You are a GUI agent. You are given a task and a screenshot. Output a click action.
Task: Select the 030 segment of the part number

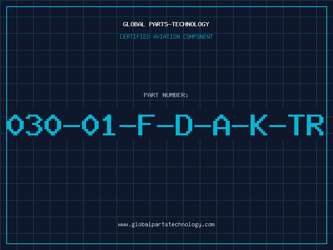click(x=34, y=125)
